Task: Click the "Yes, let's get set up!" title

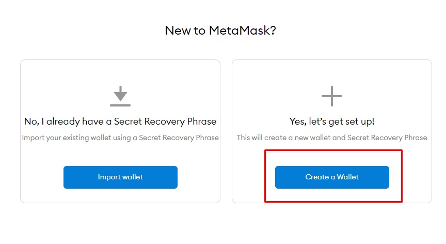Action: click(332, 121)
